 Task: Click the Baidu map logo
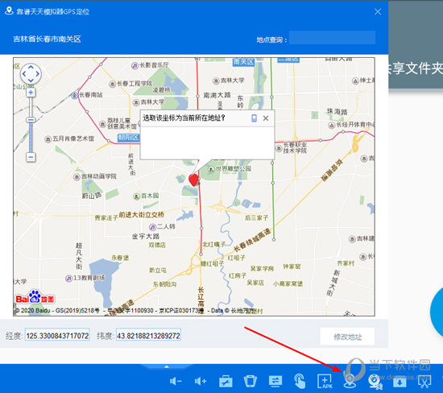(x=35, y=297)
